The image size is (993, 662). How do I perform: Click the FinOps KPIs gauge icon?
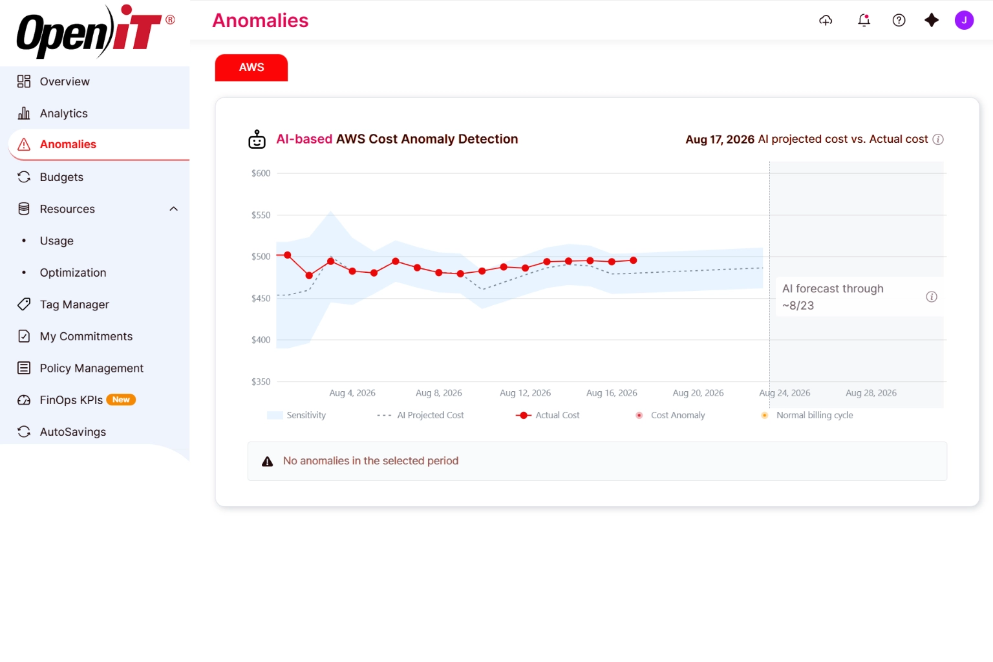click(24, 400)
